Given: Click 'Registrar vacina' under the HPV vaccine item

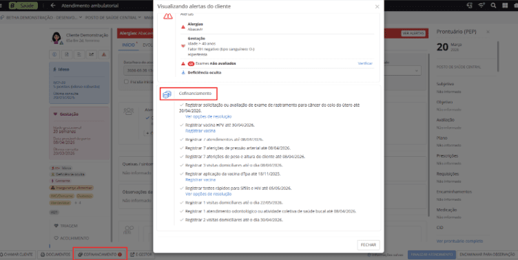Looking at the screenshot, I should click(x=200, y=131).
